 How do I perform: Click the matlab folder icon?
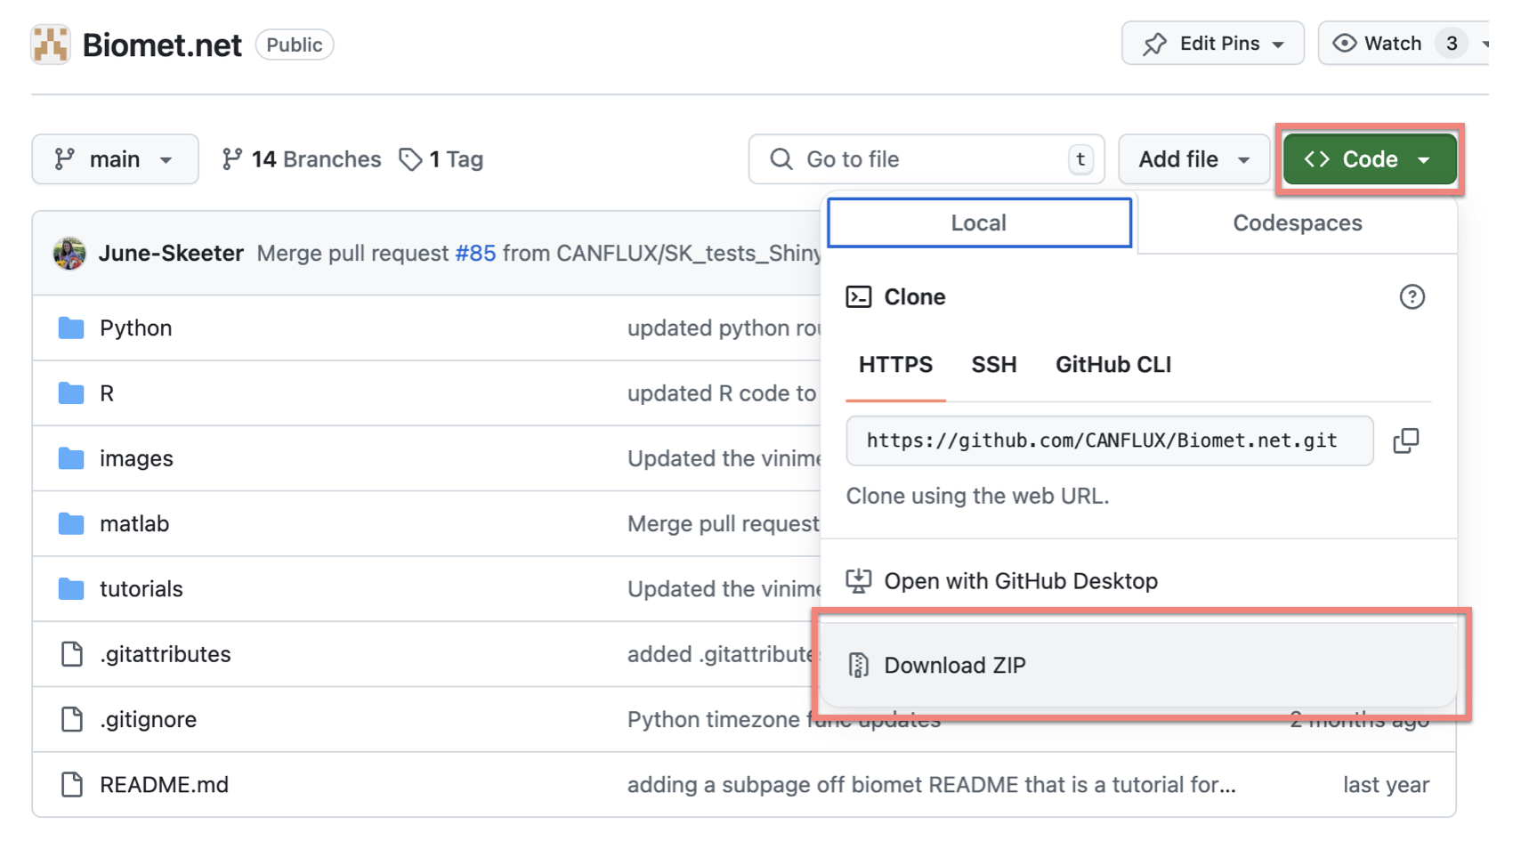(71, 523)
